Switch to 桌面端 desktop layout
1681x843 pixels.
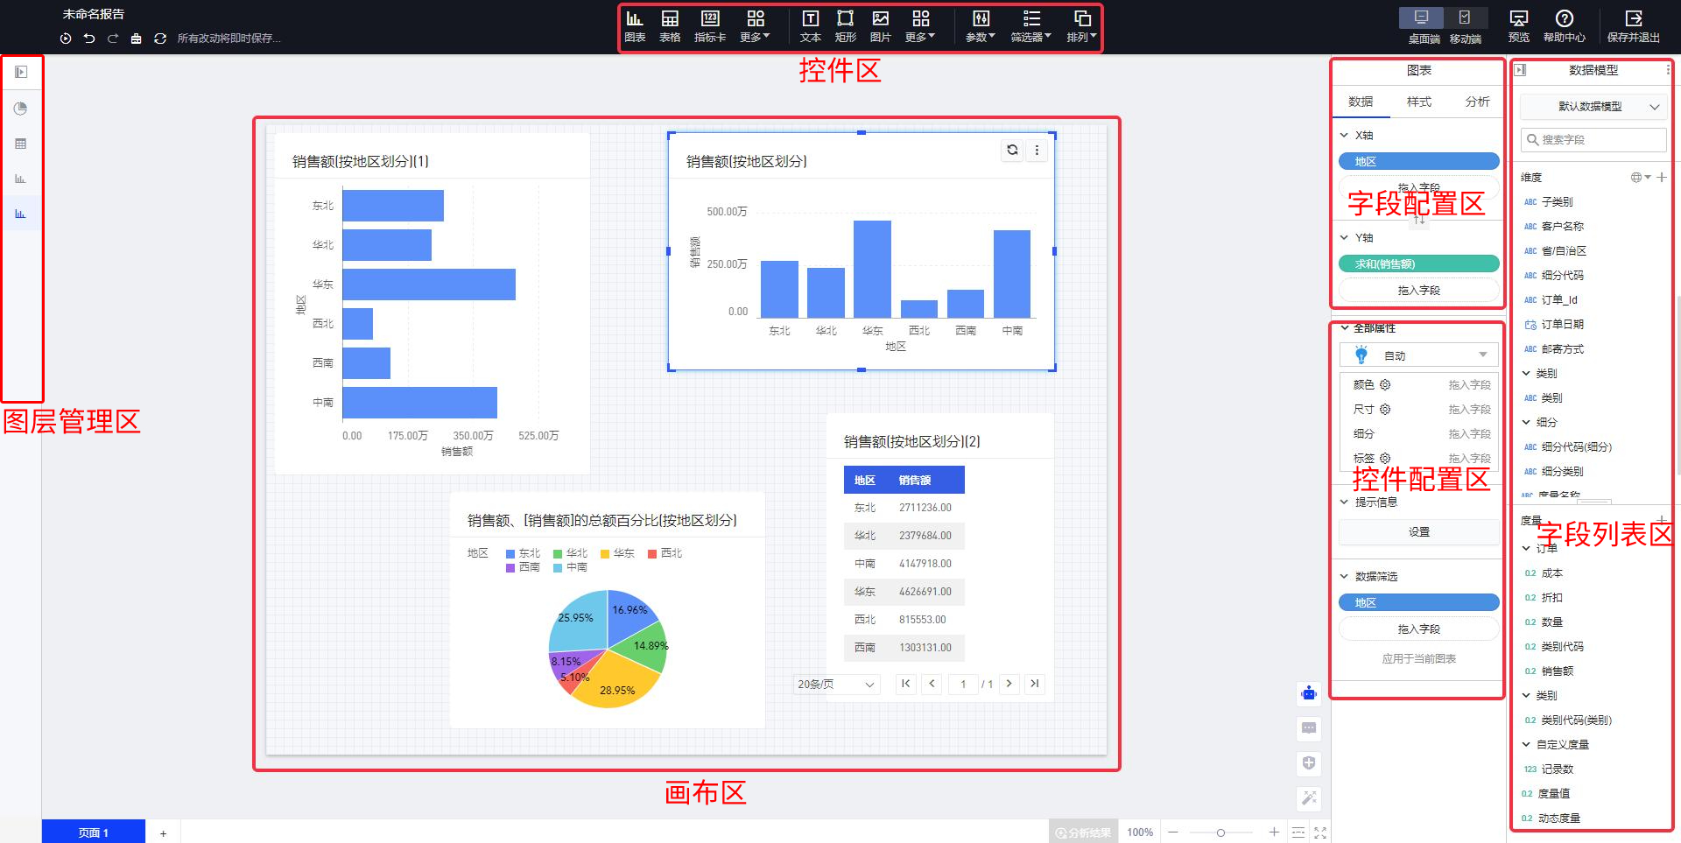tap(1424, 26)
